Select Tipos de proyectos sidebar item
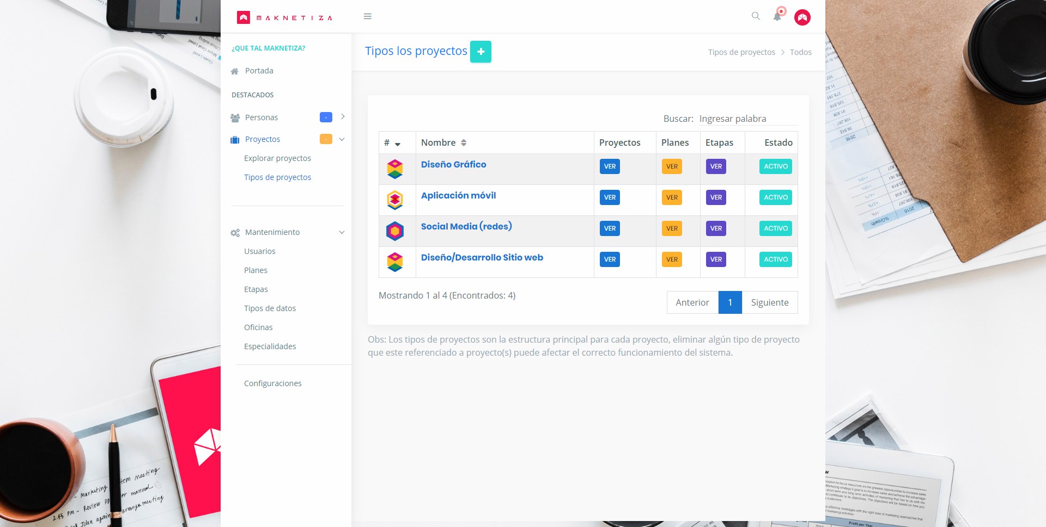Viewport: 1046px width, 527px height. (x=277, y=177)
